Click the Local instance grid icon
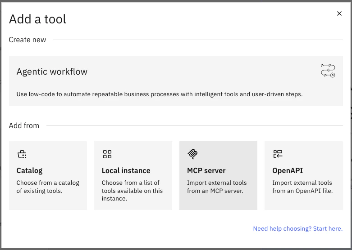Image resolution: width=352 pixels, height=250 pixels. [107, 155]
